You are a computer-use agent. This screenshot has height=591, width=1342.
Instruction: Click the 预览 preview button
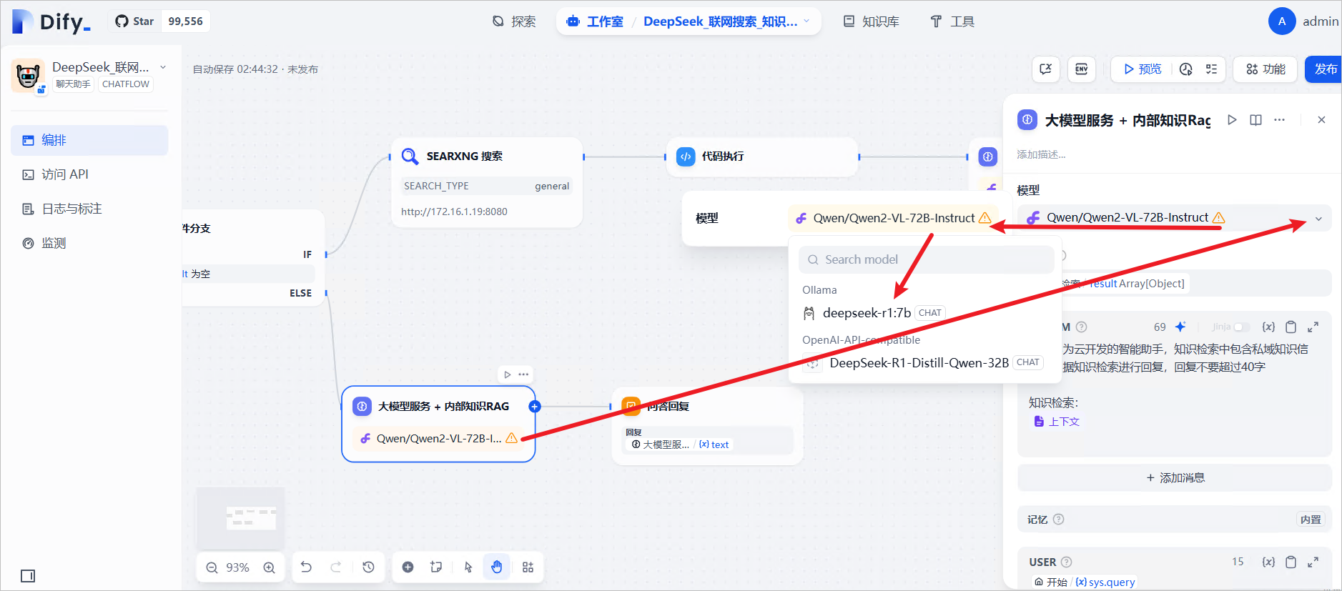pyautogui.click(x=1143, y=69)
